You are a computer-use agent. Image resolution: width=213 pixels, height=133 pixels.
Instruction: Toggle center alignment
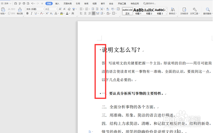(85, 13)
